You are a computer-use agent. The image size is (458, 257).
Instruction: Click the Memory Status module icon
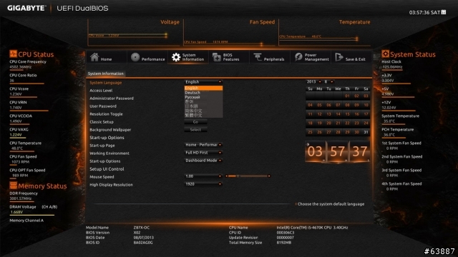coord(13,186)
